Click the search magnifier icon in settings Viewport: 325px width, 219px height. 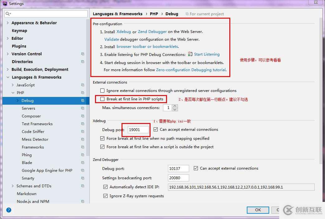(x=8, y=14)
